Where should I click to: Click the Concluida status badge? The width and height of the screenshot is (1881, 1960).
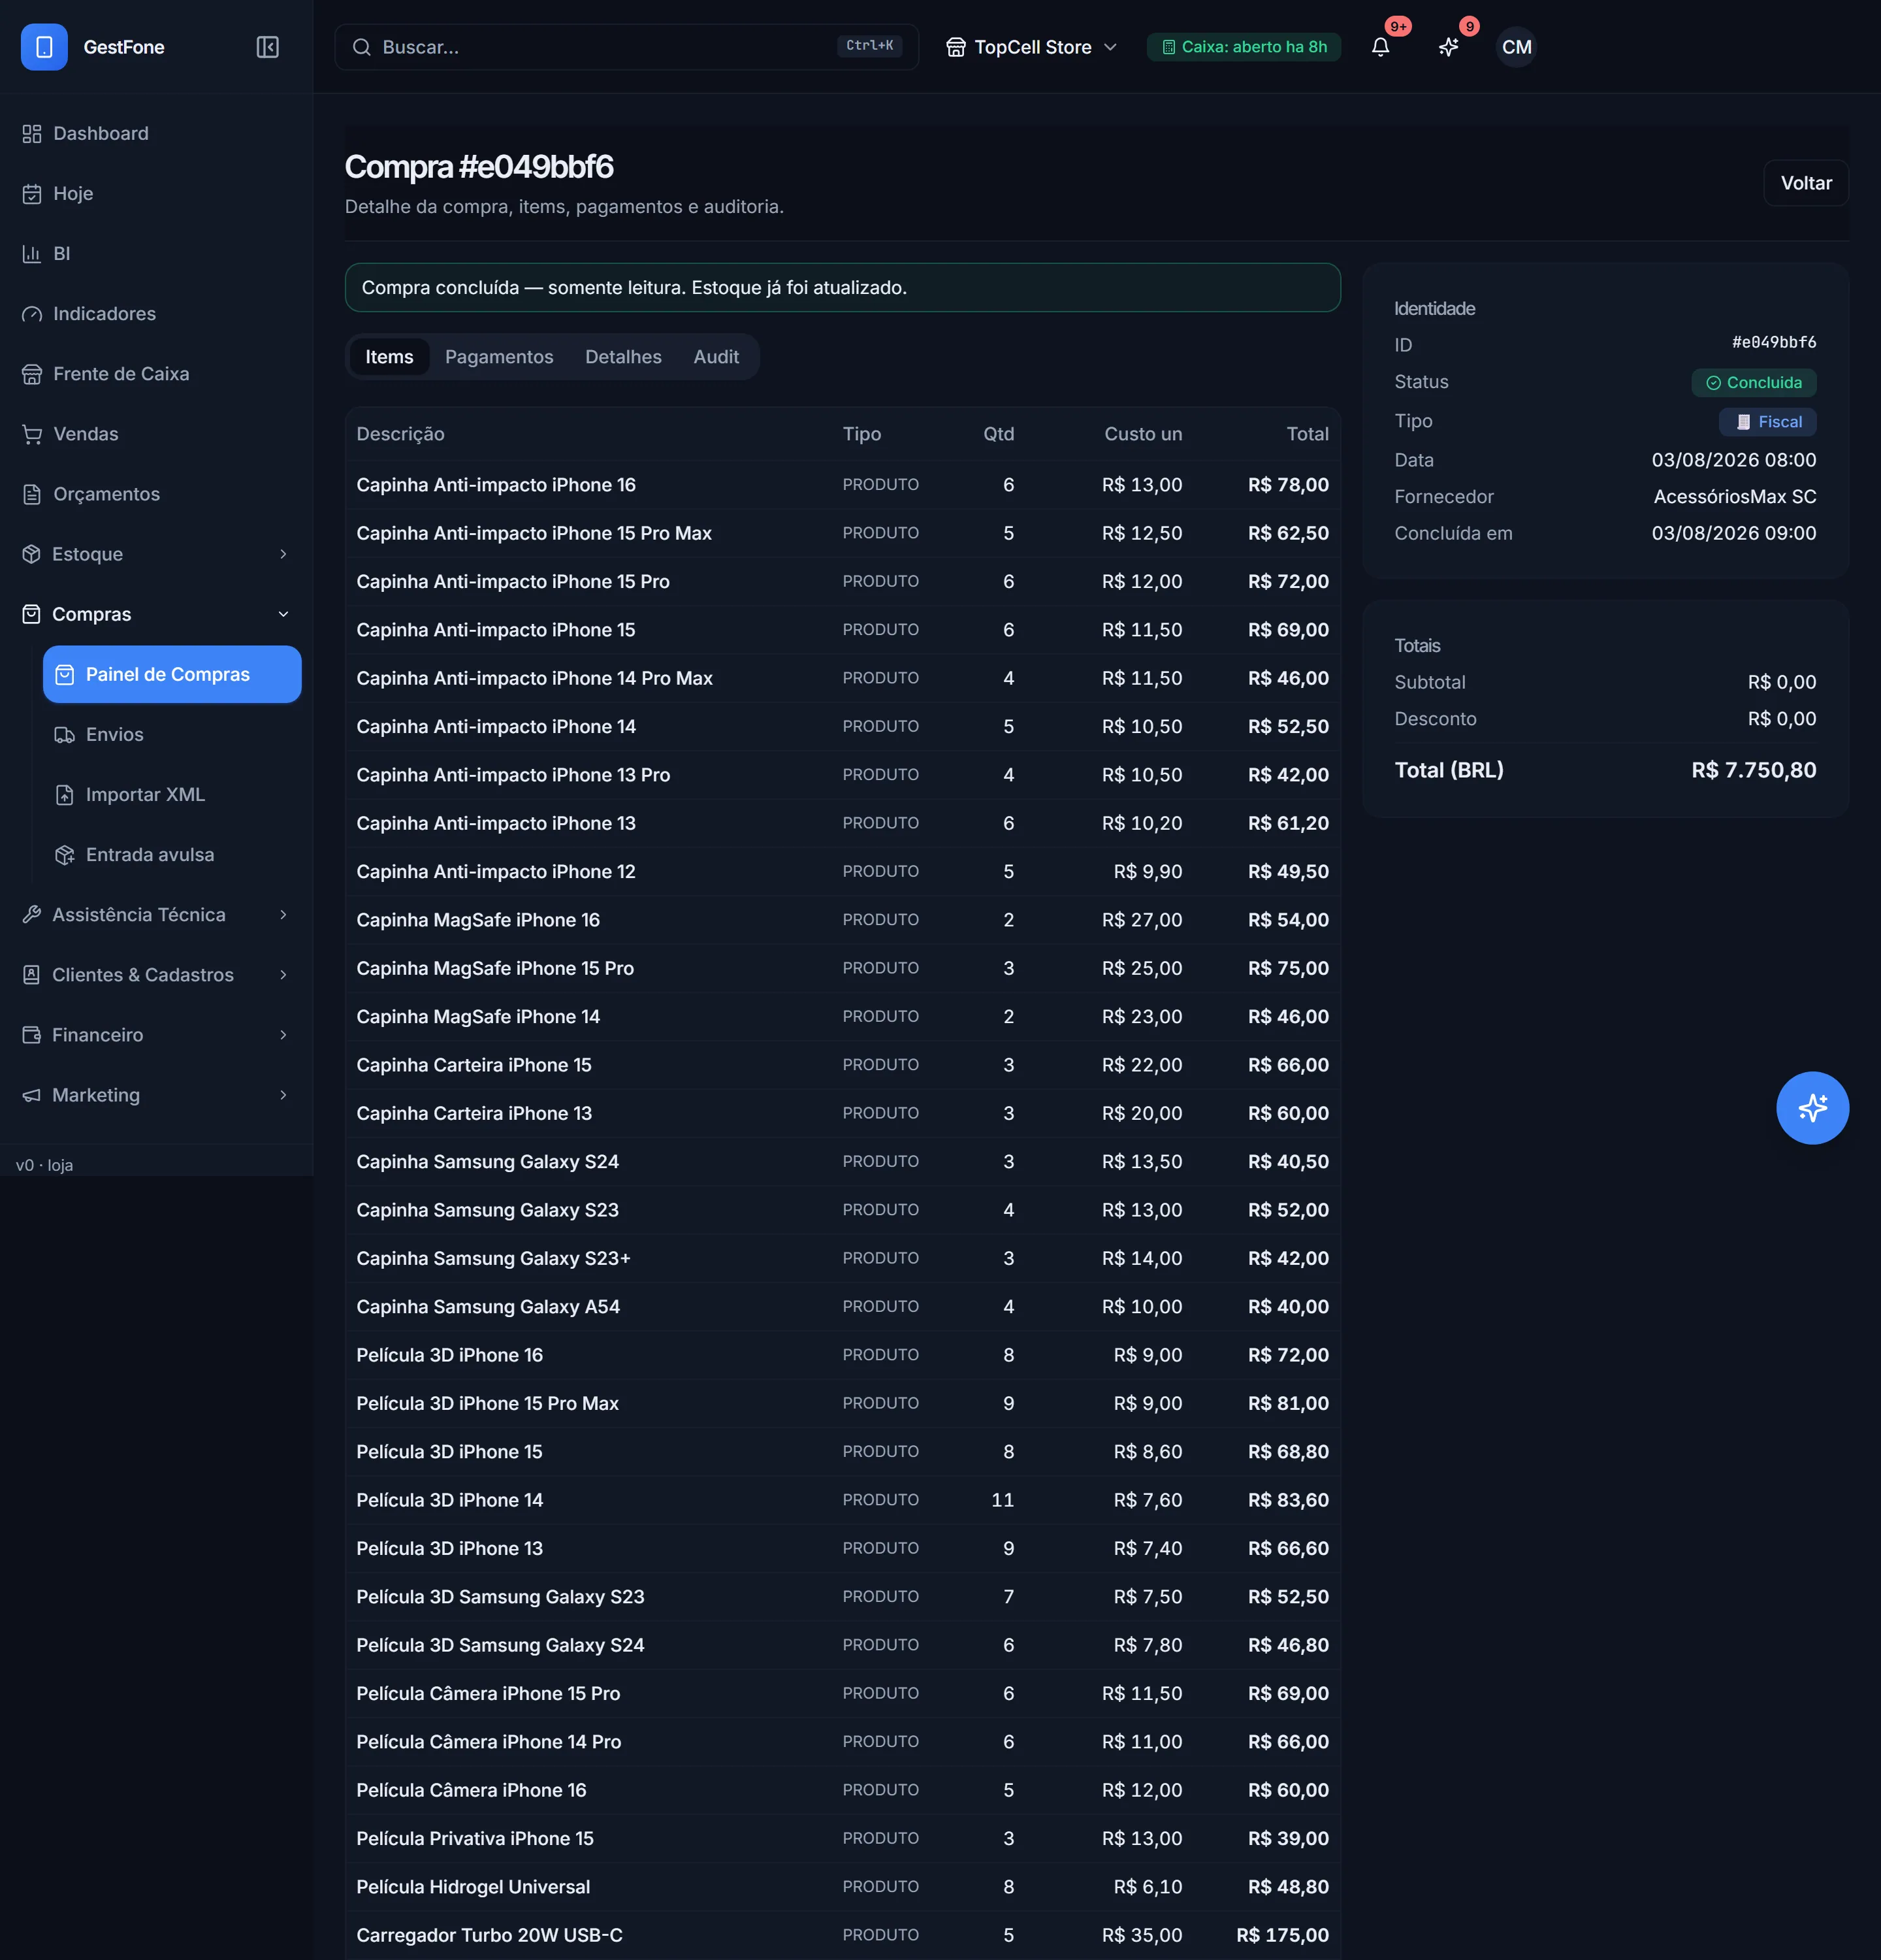click(1753, 383)
